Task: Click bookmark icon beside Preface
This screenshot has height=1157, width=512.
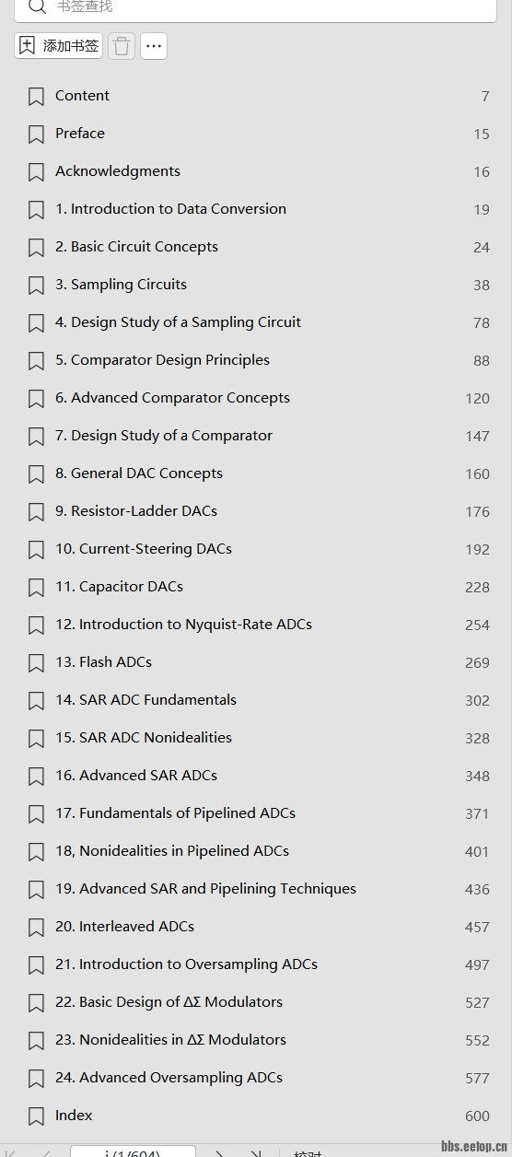Action: point(36,134)
